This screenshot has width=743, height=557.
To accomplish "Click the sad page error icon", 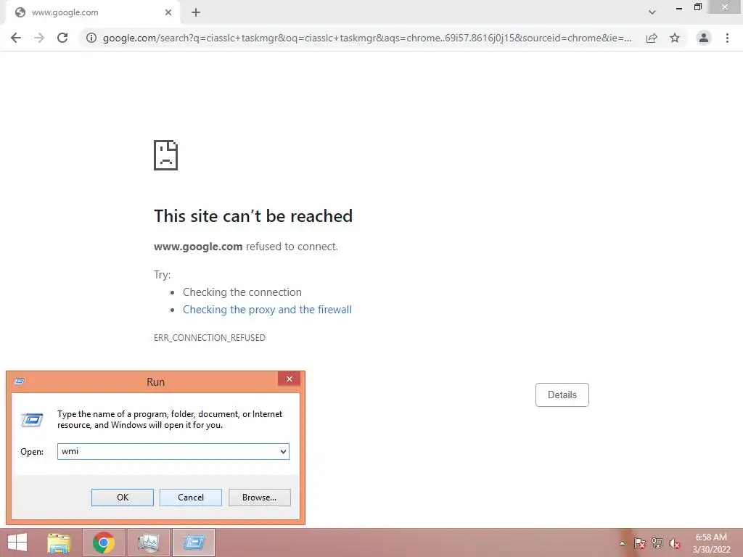I will pos(166,155).
